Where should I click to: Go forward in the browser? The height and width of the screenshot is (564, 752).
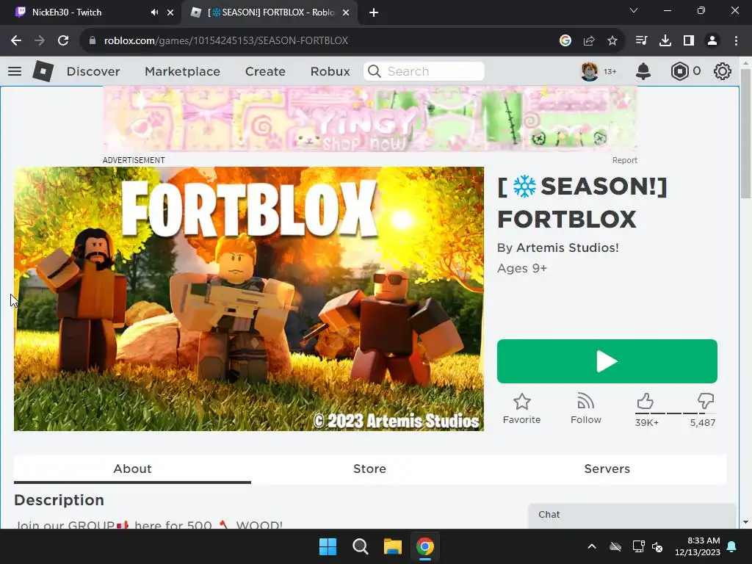coord(40,41)
